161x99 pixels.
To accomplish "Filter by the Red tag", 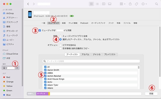I will [7, 77].
